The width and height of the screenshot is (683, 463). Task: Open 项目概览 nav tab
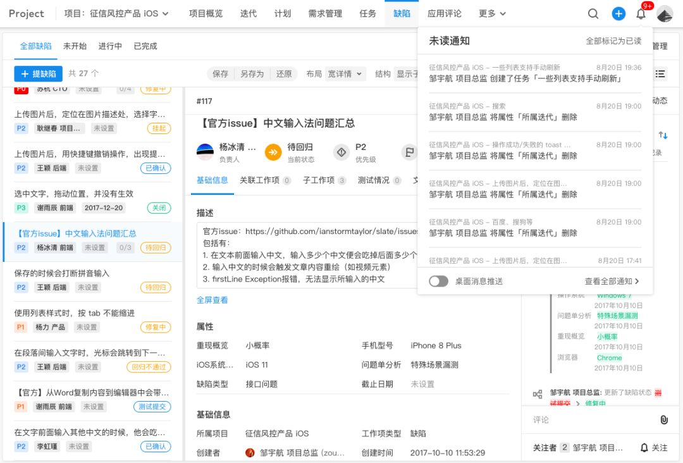pos(206,14)
